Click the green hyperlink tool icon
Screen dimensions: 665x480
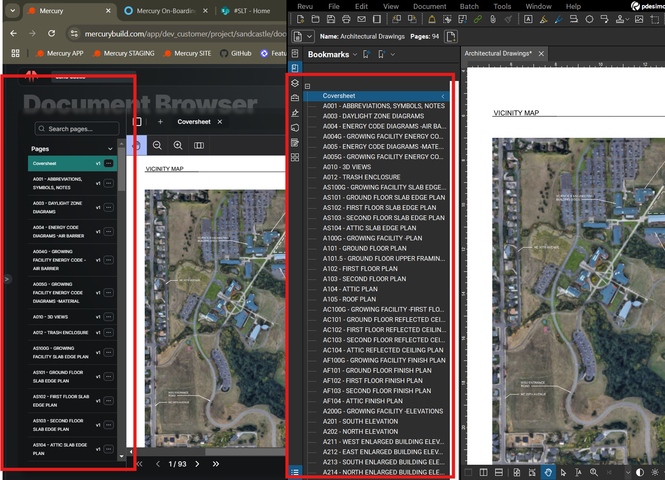coord(478,19)
